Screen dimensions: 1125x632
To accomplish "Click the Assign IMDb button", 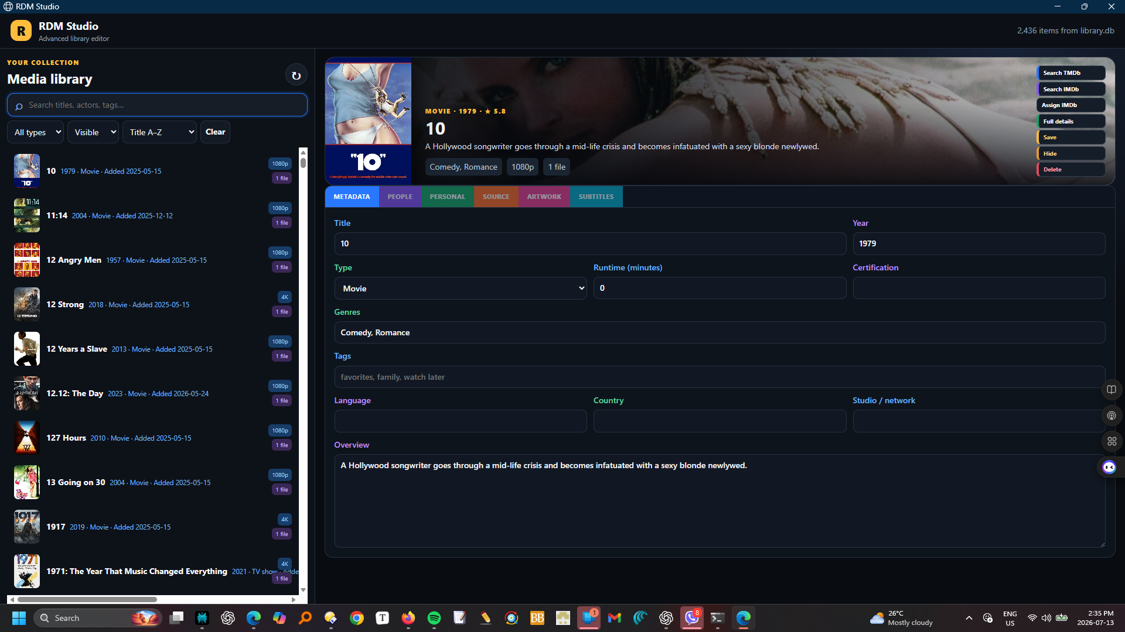I will click(1071, 105).
